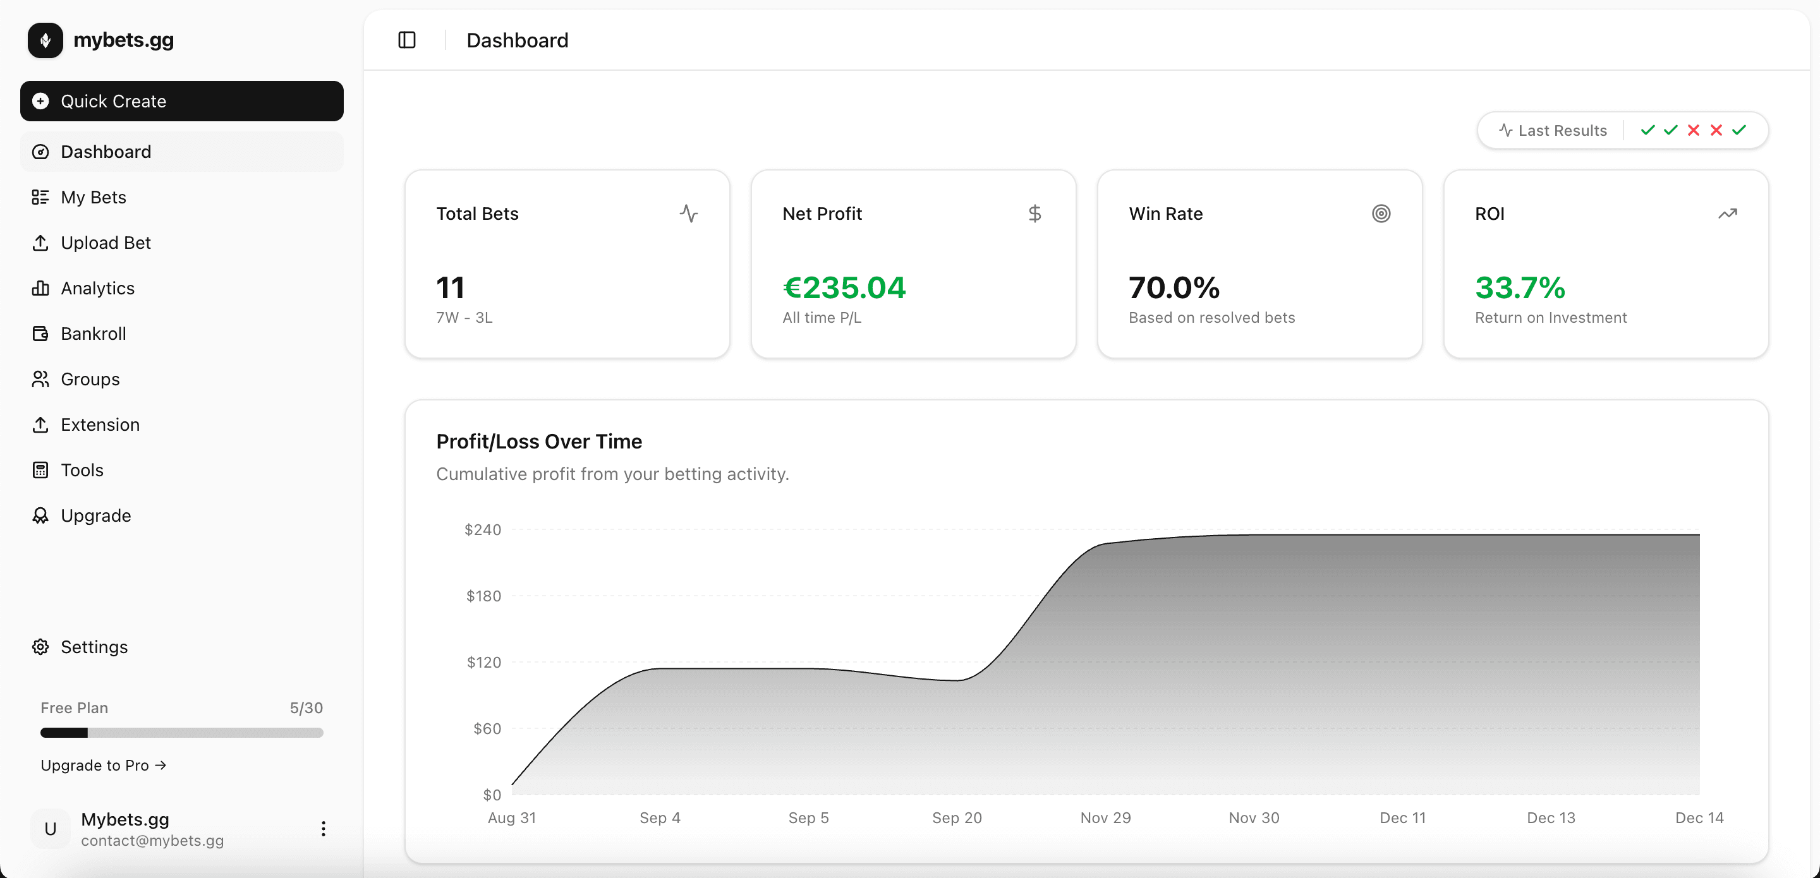Go to Upload Bet
This screenshot has height=878, width=1820.
[106, 243]
